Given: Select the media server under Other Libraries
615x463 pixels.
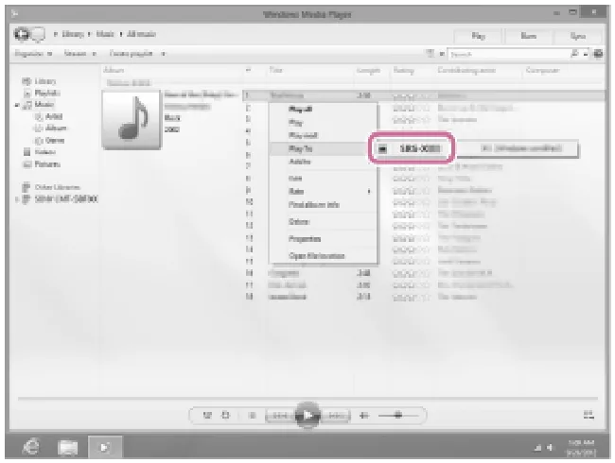Looking at the screenshot, I should 66,199.
